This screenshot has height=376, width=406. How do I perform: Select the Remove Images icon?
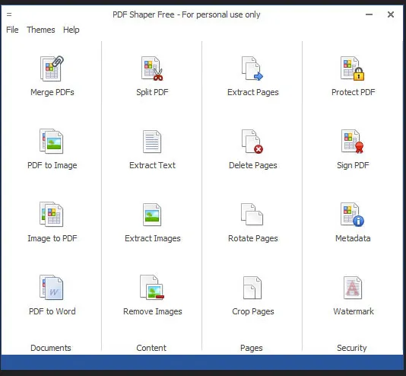tap(152, 288)
